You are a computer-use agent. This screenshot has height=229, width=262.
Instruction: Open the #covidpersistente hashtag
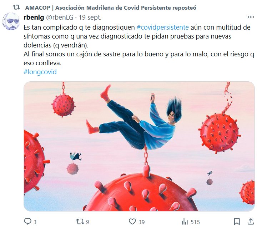(x=162, y=27)
